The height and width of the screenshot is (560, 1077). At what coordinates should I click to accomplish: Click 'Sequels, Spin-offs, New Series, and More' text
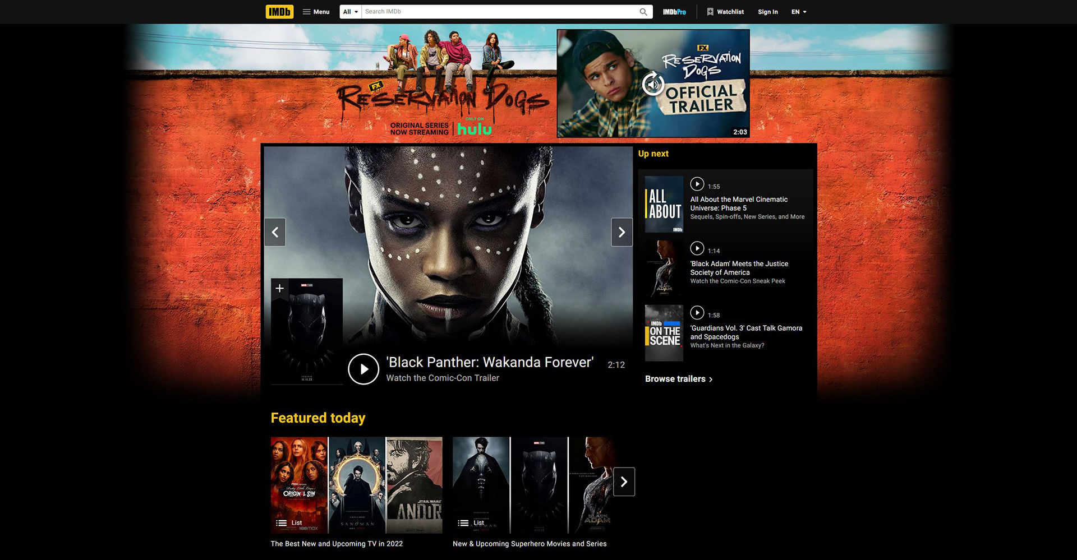747,217
